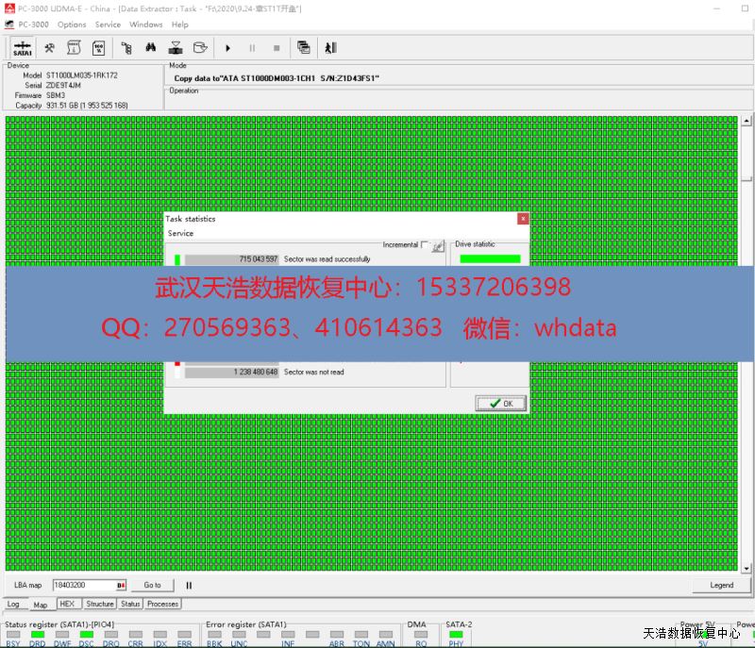Click the pause icon beside Go to
This screenshot has width=755, height=648.
point(189,585)
